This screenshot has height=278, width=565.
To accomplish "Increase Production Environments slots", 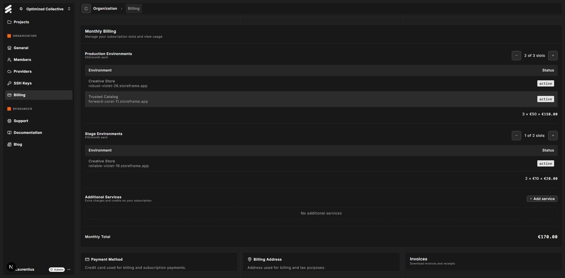I will [553, 56].
